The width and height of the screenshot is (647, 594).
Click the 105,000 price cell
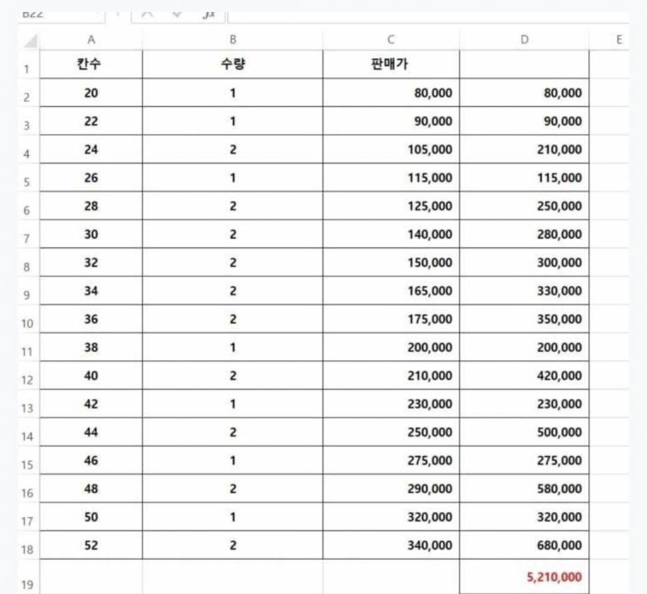[391, 149]
